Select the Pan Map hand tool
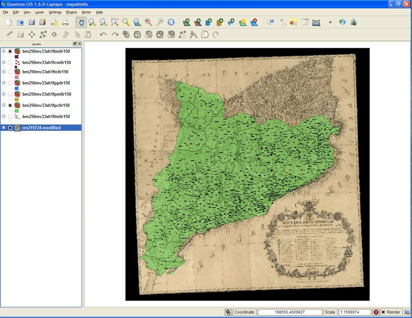The image size is (412, 318). (81, 22)
